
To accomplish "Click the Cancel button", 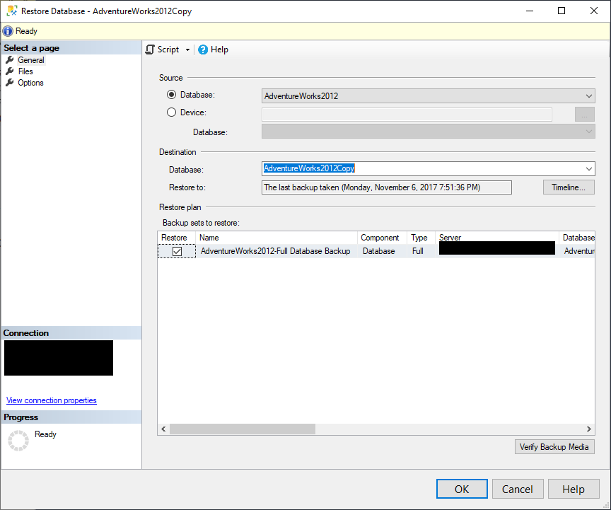I will pos(518,489).
